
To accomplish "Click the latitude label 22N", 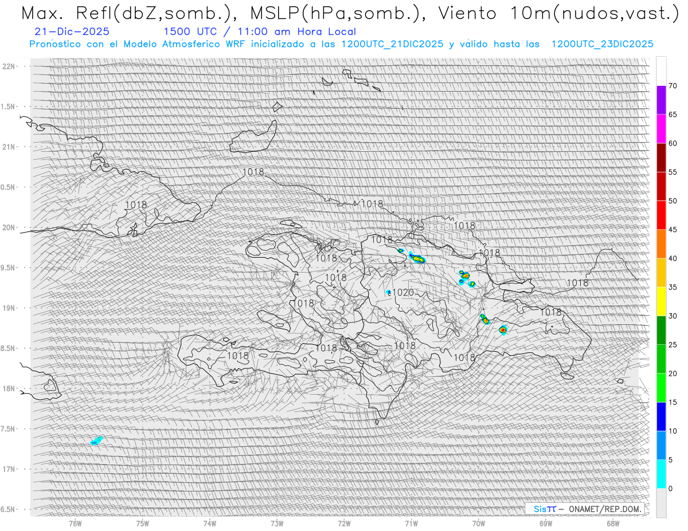I will (x=9, y=66).
